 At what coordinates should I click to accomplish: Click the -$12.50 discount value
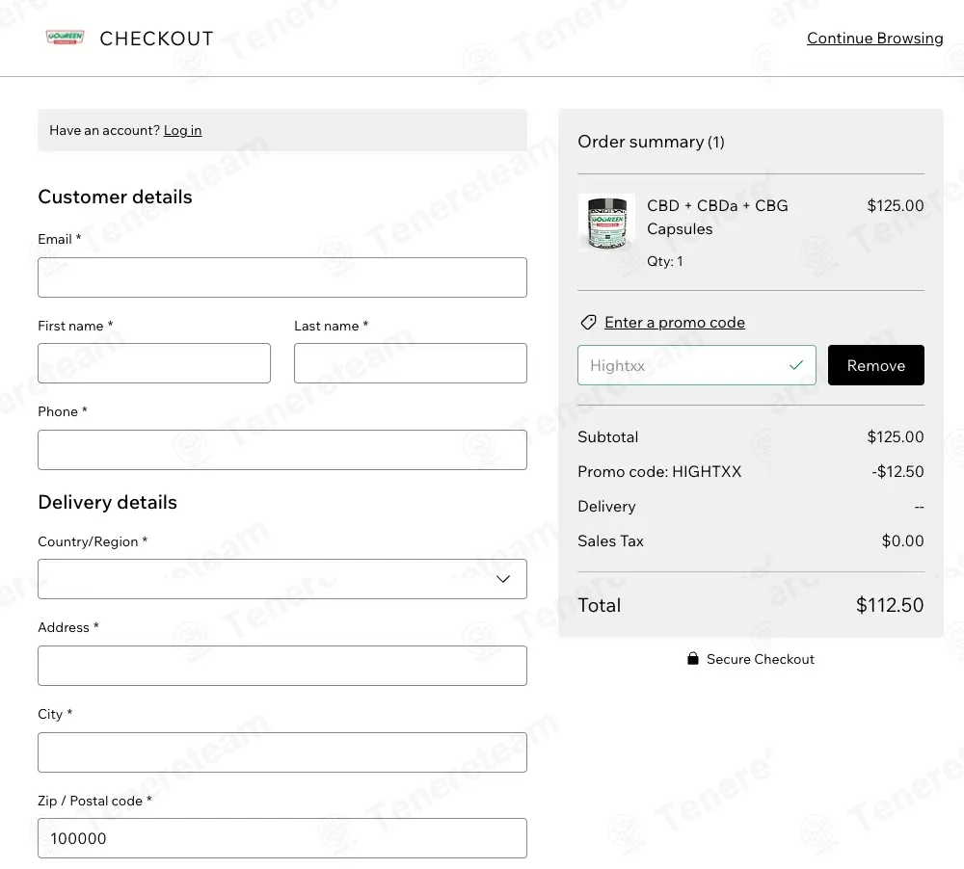click(897, 471)
